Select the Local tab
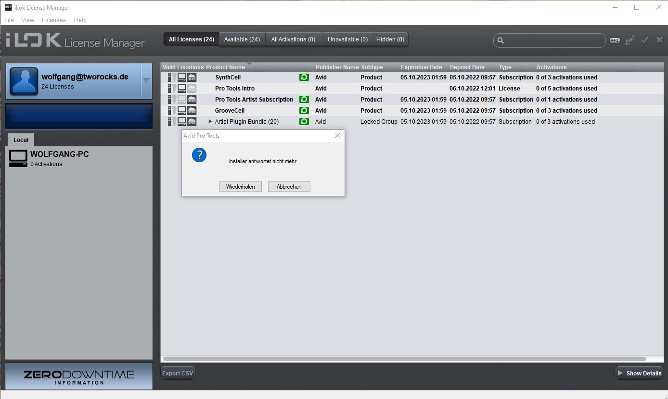The height and width of the screenshot is (399, 668). pos(21,140)
